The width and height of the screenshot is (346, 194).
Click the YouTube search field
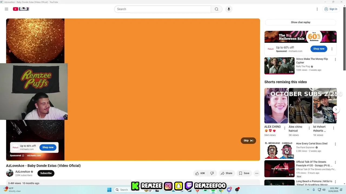coord(162,9)
